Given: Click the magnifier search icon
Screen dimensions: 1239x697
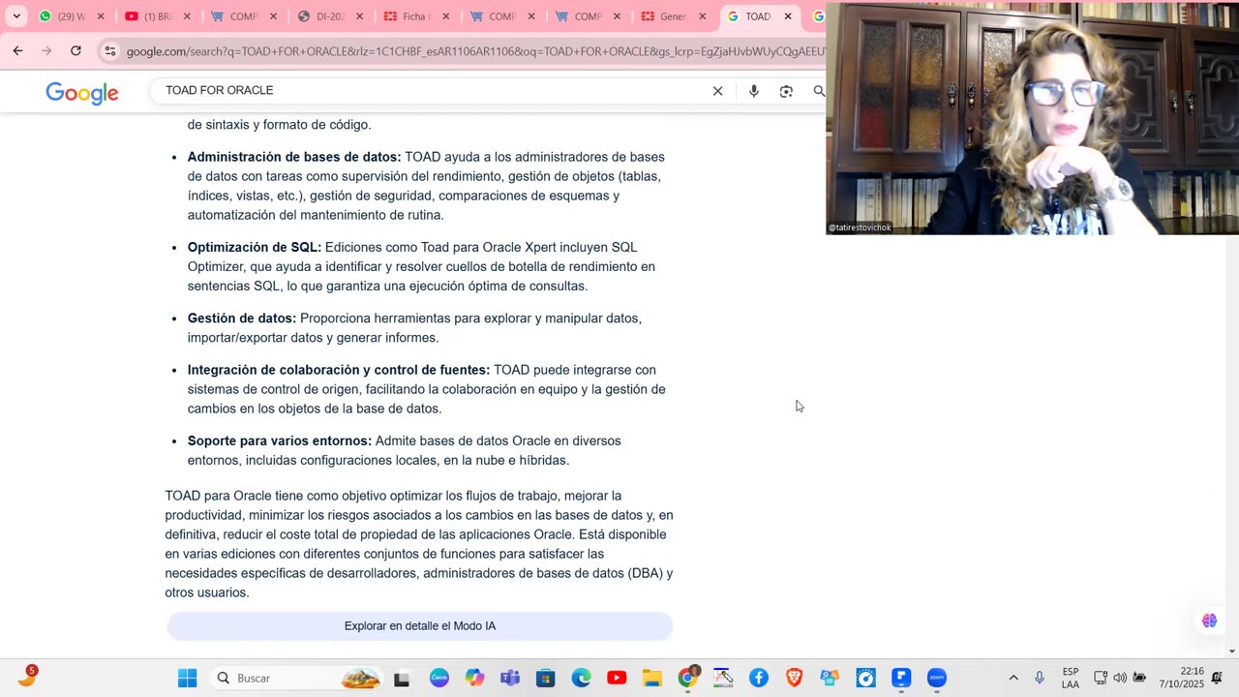Looking at the screenshot, I should tap(819, 91).
